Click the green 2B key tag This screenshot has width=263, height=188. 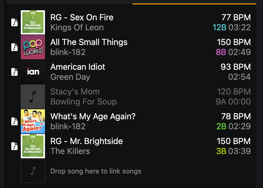coord(221,126)
